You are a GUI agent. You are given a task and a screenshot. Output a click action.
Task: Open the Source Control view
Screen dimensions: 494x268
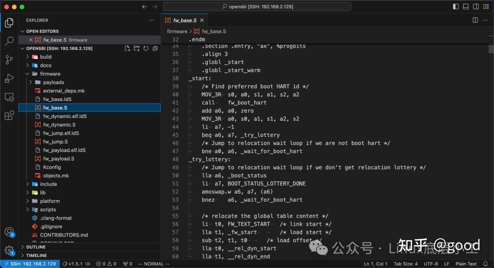click(9, 59)
